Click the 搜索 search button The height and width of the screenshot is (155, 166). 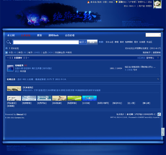[x=92, y=42]
